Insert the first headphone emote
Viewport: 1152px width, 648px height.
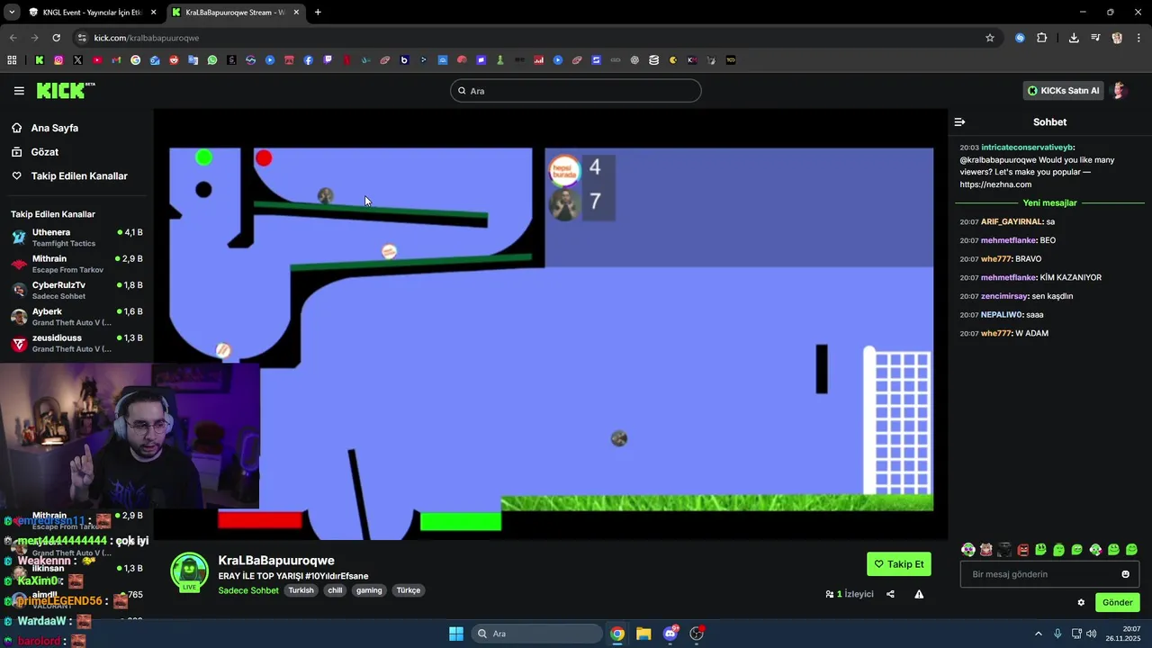click(x=967, y=549)
